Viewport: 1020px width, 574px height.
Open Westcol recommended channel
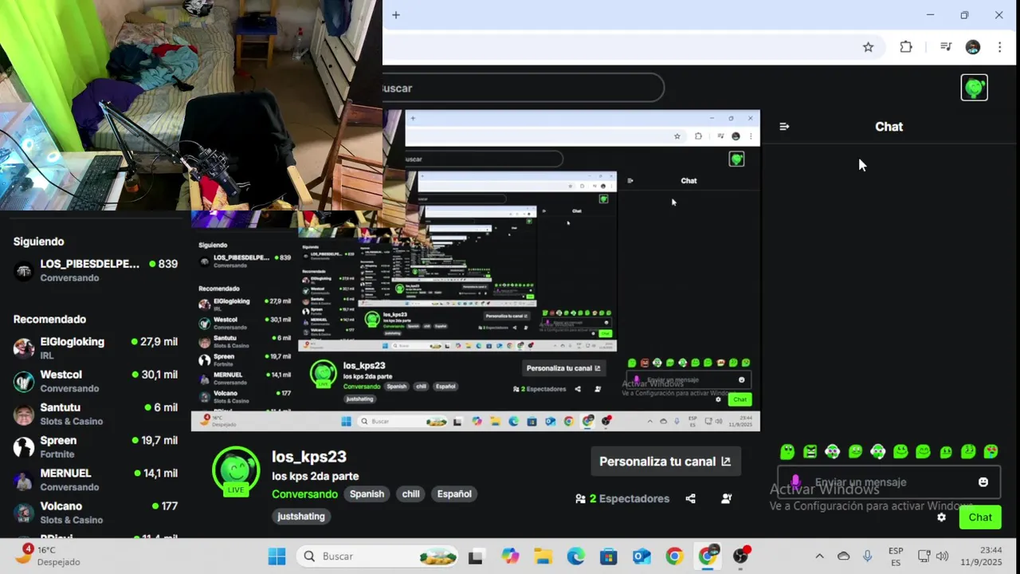pos(96,381)
